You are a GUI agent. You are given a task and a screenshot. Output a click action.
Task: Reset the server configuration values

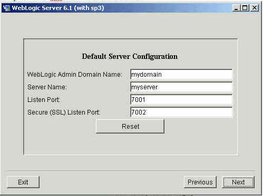tap(130, 127)
